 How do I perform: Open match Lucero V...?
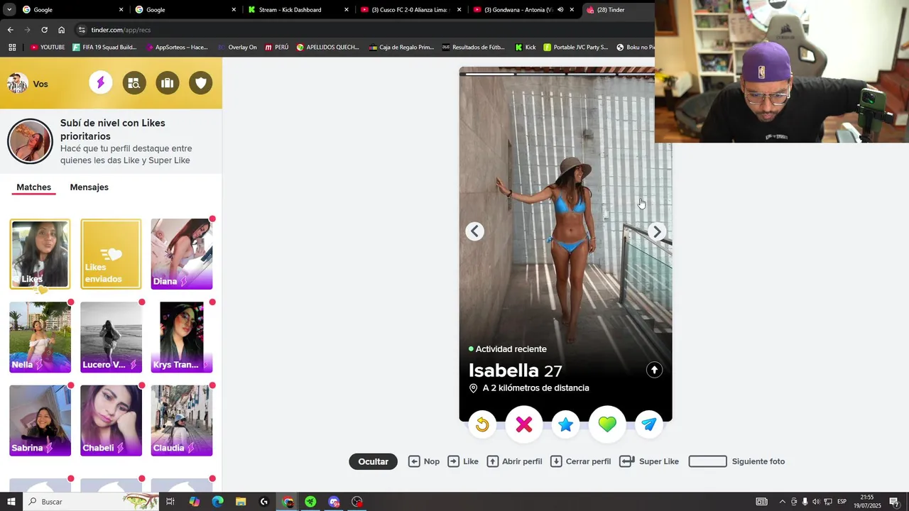(x=111, y=337)
